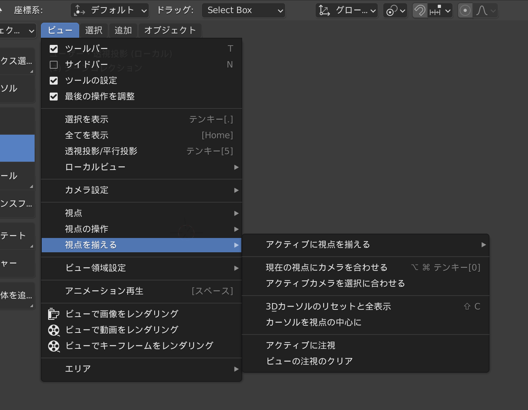Viewport: 528px width, 410px height.
Task: Click the reel icon beside ビューでキーフレームをレンダリング
Action: (54, 346)
